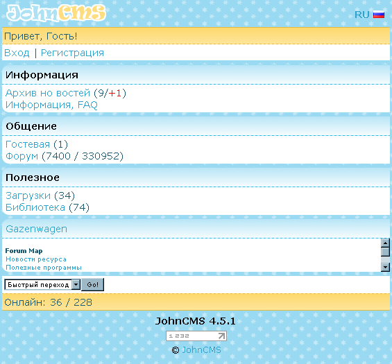Click the visitor counter badge in the footer
The height and width of the screenshot is (364, 392).
(196, 336)
